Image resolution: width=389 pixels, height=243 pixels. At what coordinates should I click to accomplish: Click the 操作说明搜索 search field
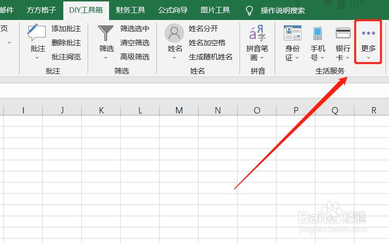(x=282, y=10)
